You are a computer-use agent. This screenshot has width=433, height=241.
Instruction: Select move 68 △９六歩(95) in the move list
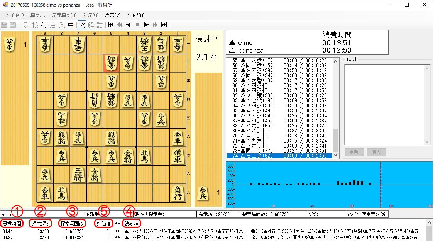[x=279, y=126]
